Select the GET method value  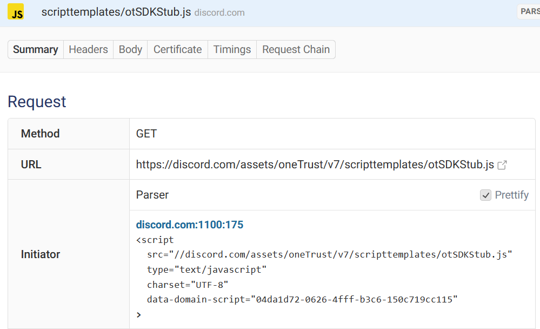coord(146,134)
